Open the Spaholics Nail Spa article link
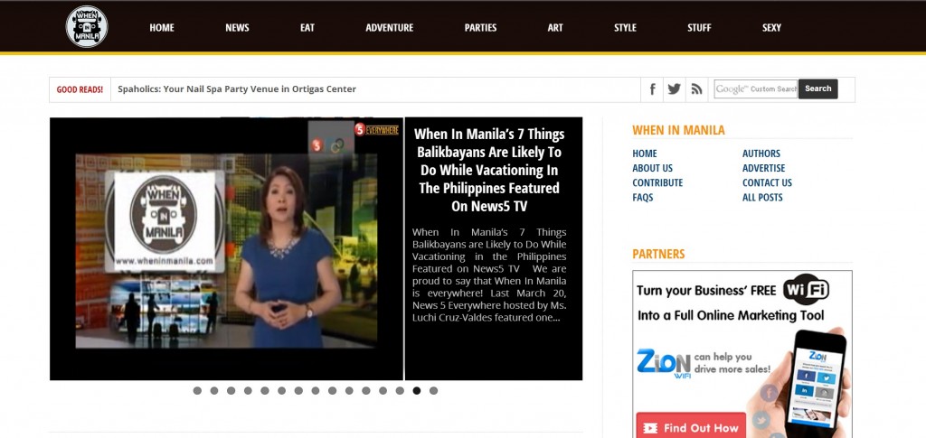926x438 pixels. (237, 89)
